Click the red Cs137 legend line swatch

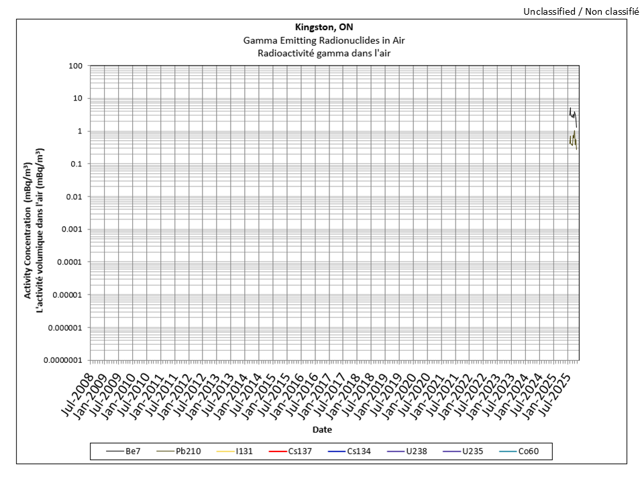278,451
